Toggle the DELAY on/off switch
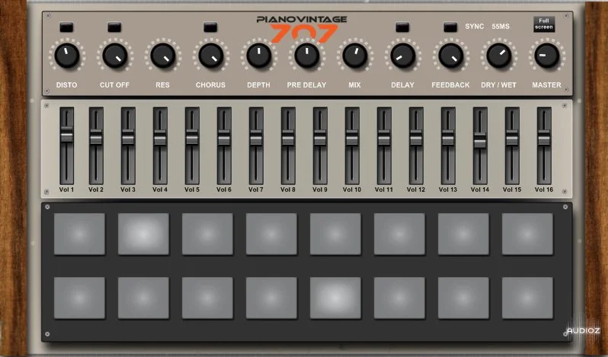 pyautogui.click(x=402, y=27)
